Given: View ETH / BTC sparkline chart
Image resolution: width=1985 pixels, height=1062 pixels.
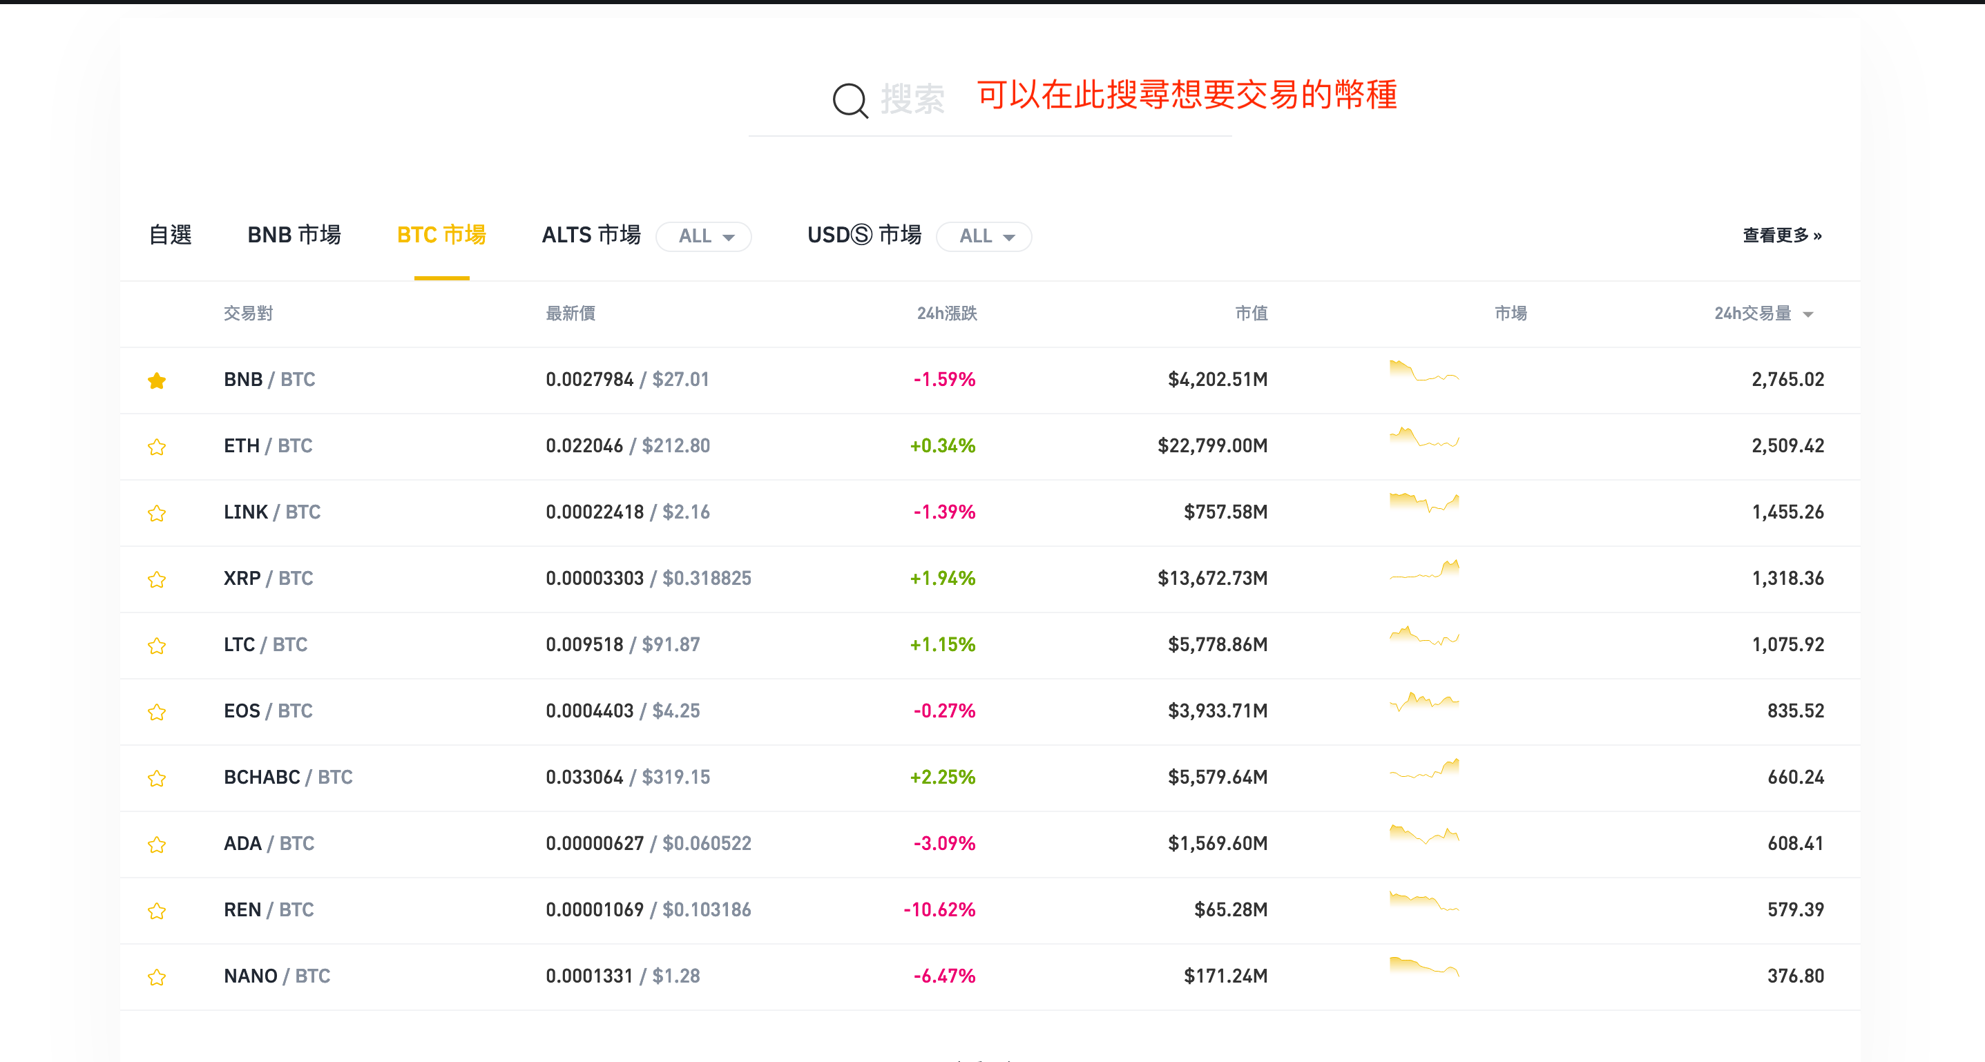Looking at the screenshot, I should 1424,437.
